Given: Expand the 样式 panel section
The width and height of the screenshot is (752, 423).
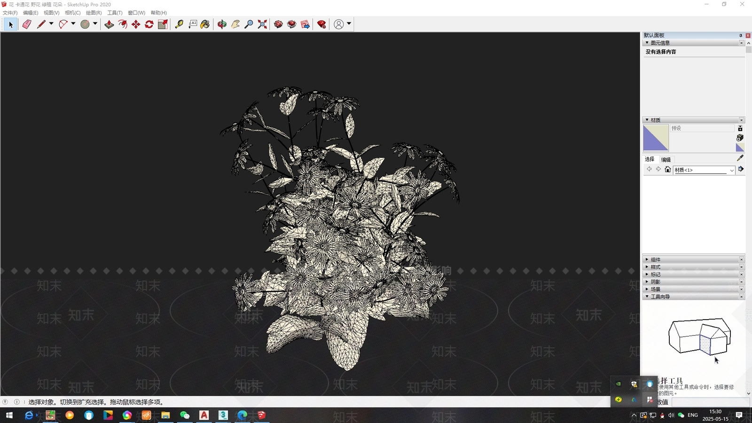Looking at the screenshot, I should point(693,267).
